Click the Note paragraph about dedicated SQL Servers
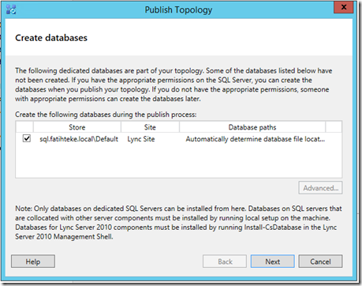Screen dimensions: 362x286 [x=178, y=223]
